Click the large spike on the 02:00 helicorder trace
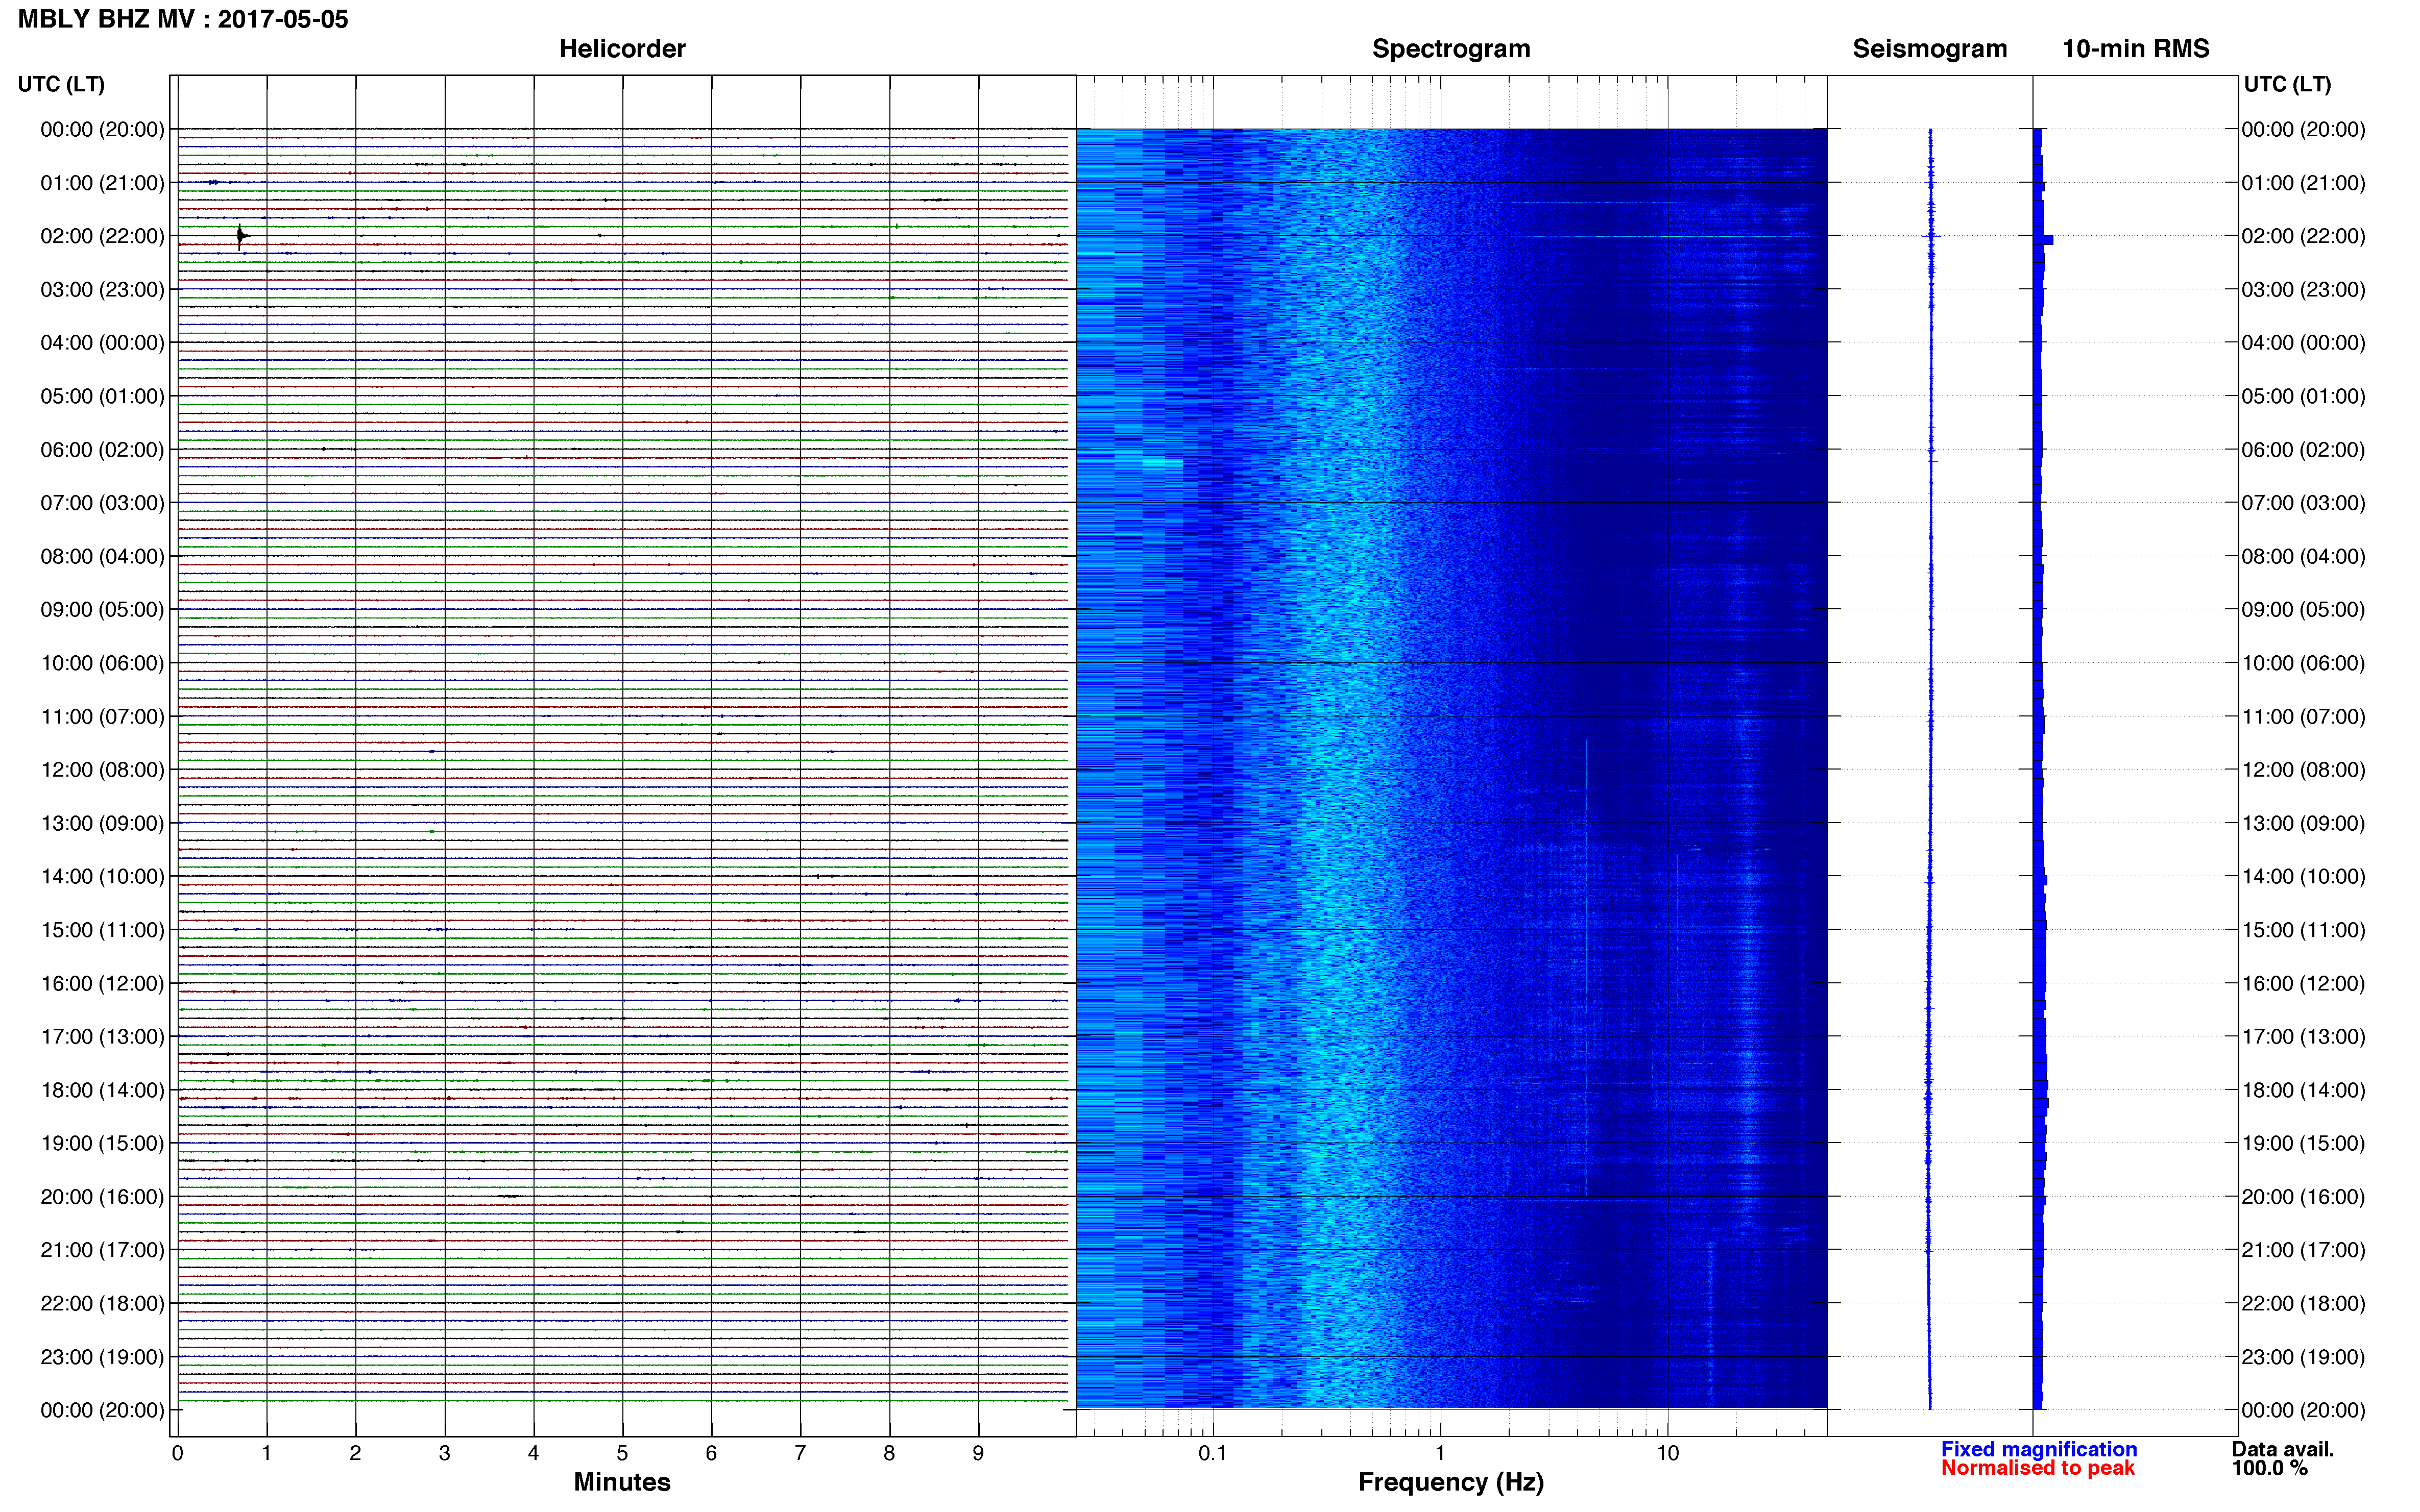The height and width of the screenshot is (1512, 2420). coord(240,236)
